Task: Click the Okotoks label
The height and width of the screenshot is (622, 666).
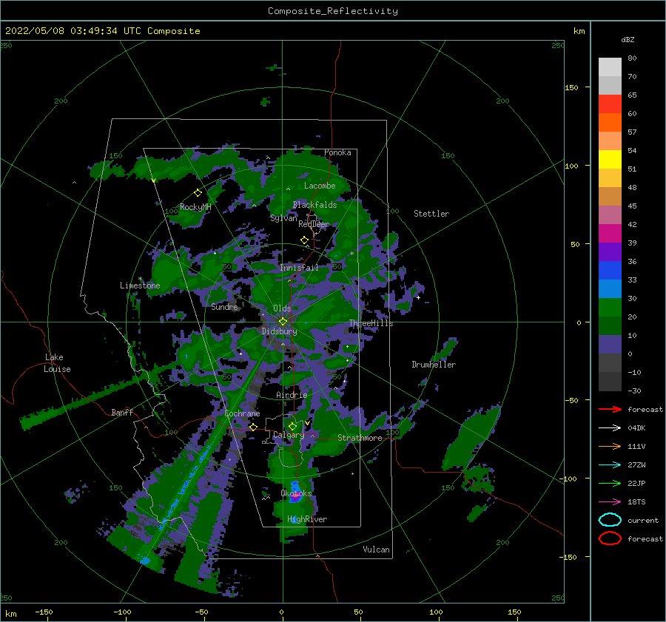Action: [x=296, y=493]
